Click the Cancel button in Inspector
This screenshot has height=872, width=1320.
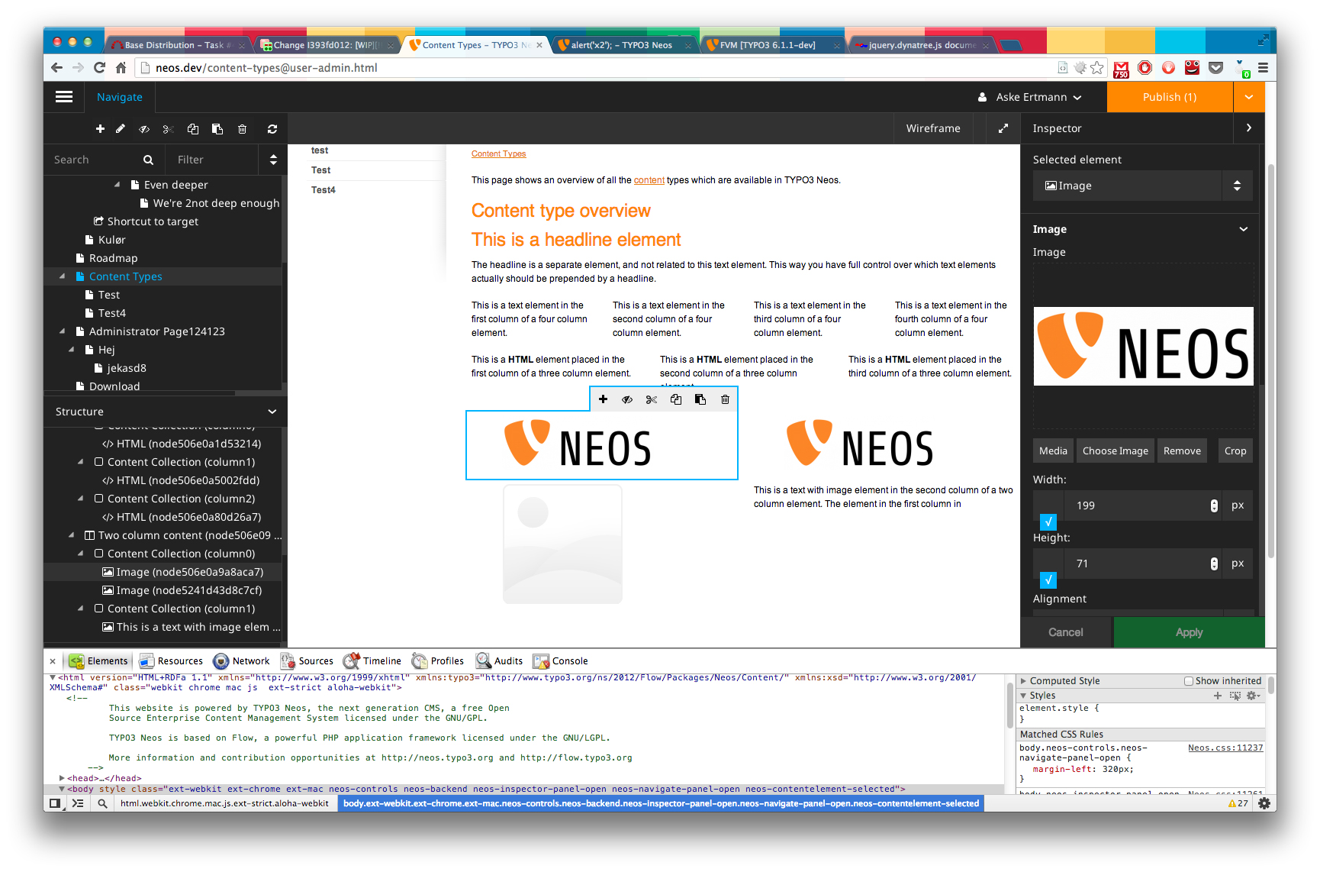pos(1066,632)
